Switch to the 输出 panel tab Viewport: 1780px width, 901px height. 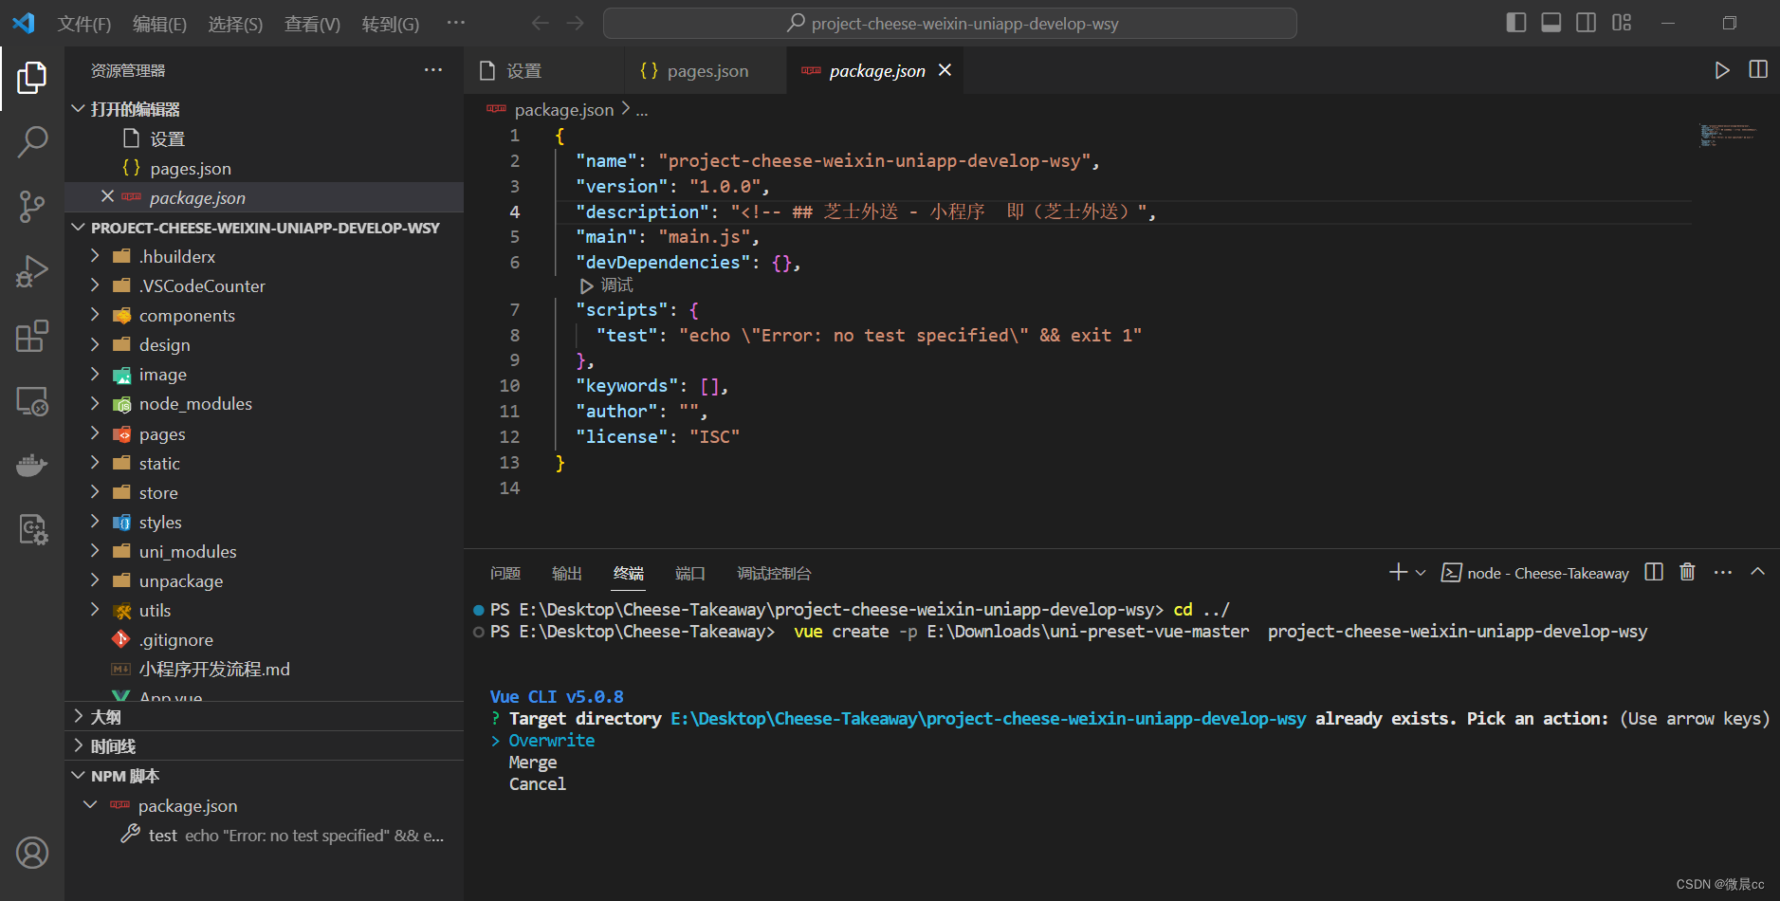(567, 573)
